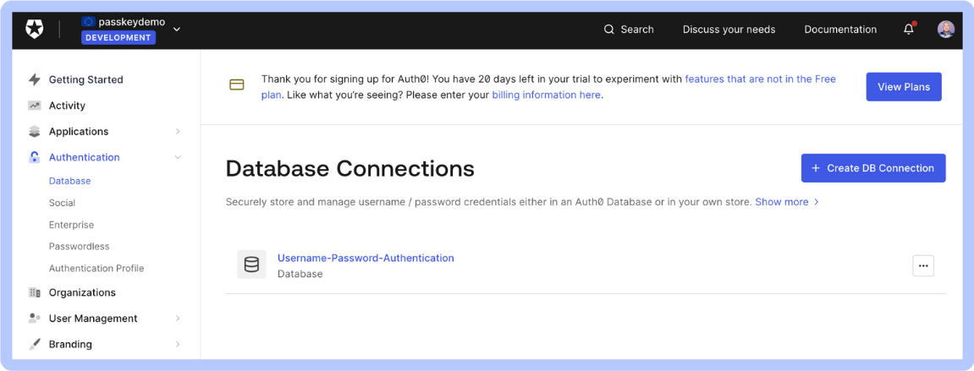Click the EU flag tenant icon
This screenshot has width=974, height=371.
88,22
